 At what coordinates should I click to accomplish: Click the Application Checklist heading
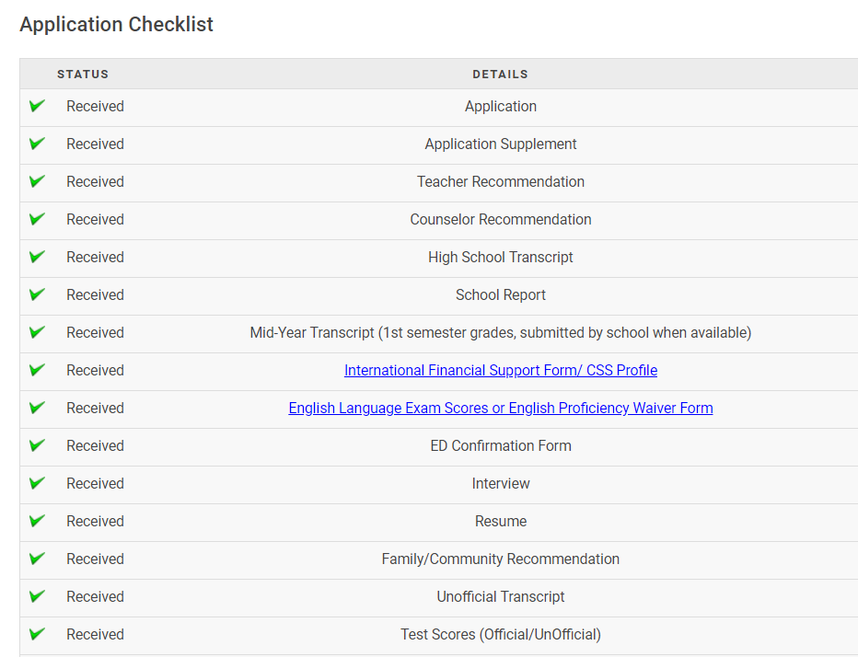coord(117,25)
